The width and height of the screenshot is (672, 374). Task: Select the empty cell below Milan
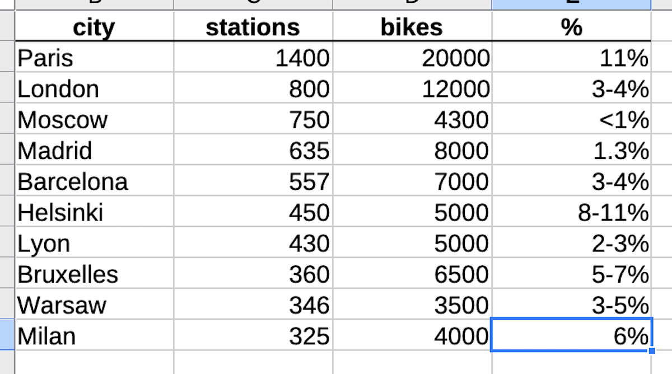point(94,362)
